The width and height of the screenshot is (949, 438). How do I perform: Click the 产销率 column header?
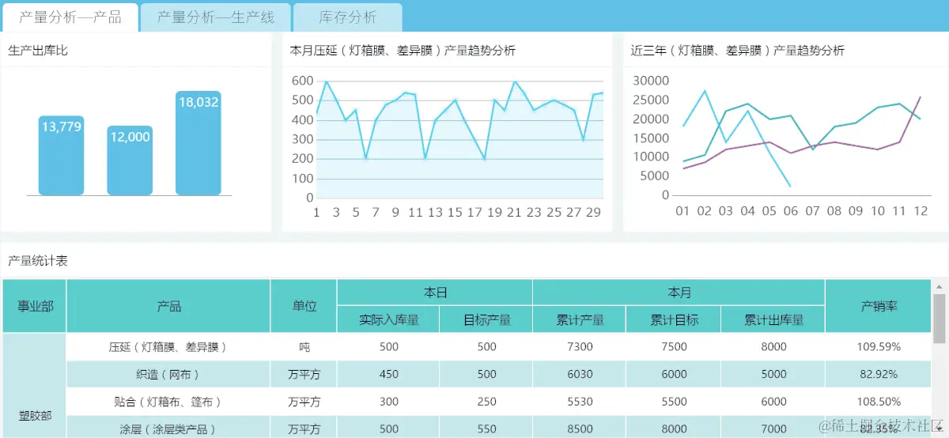click(x=879, y=306)
